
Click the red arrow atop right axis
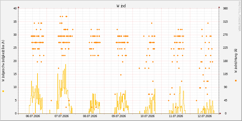coord(219,7)
